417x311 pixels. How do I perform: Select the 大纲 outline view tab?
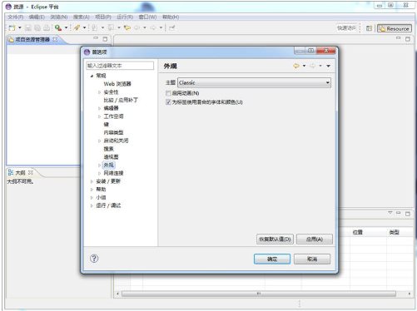coord(20,173)
